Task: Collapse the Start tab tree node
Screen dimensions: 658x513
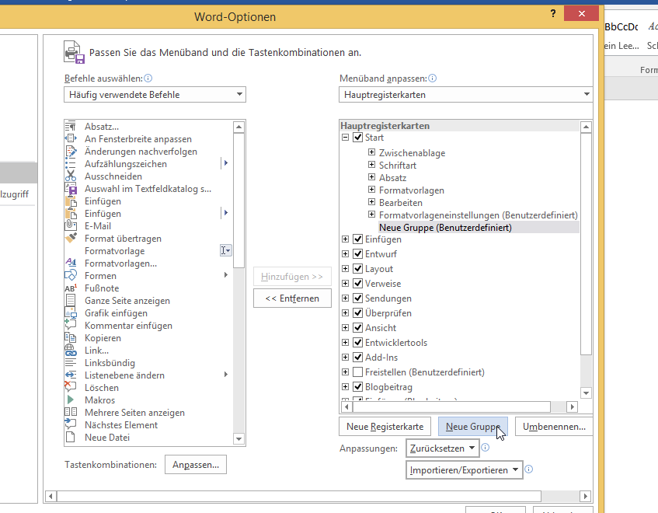Action: [345, 138]
